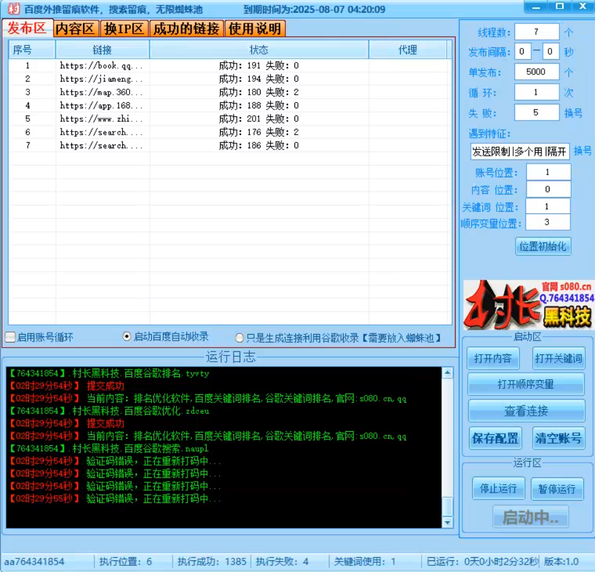The height and width of the screenshot is (572, 595).
Task: Click the 查看连接 button
Action: pyautogui.click(x=526, y=410)
